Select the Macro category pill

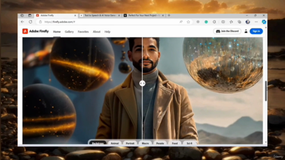[145, 143]
